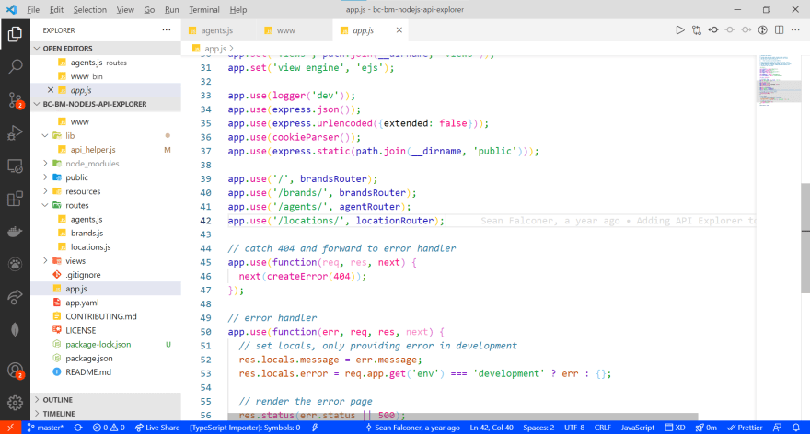
Task: Change language mode JavaScript in status bar
Action: click(x=638, y=428)
